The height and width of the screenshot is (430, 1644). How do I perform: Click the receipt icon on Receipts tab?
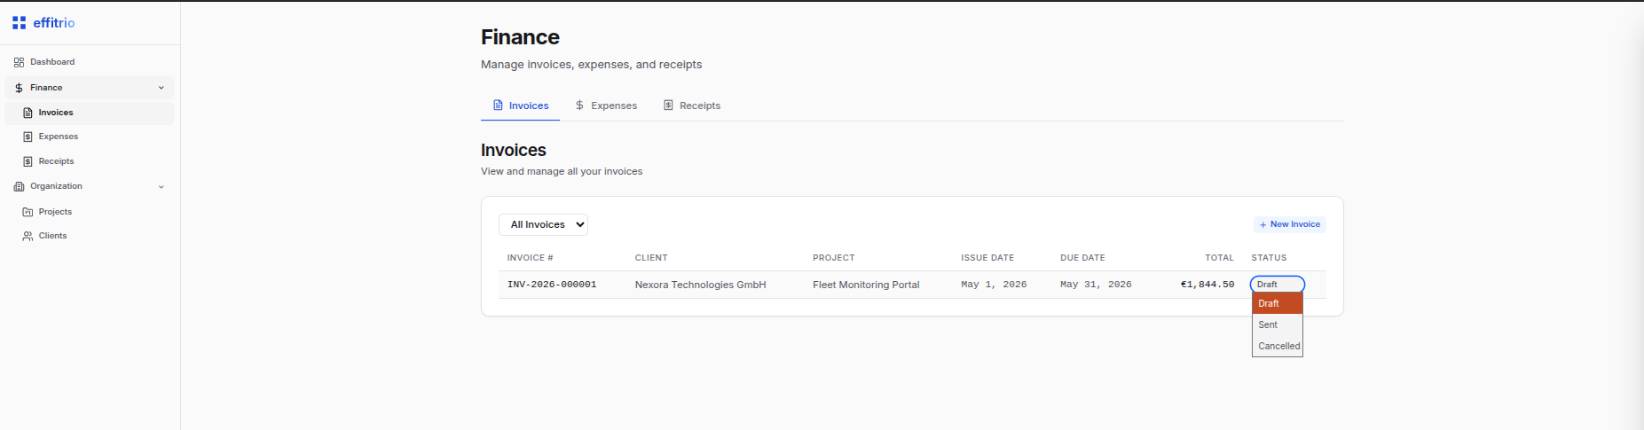[x=668, y=106]
